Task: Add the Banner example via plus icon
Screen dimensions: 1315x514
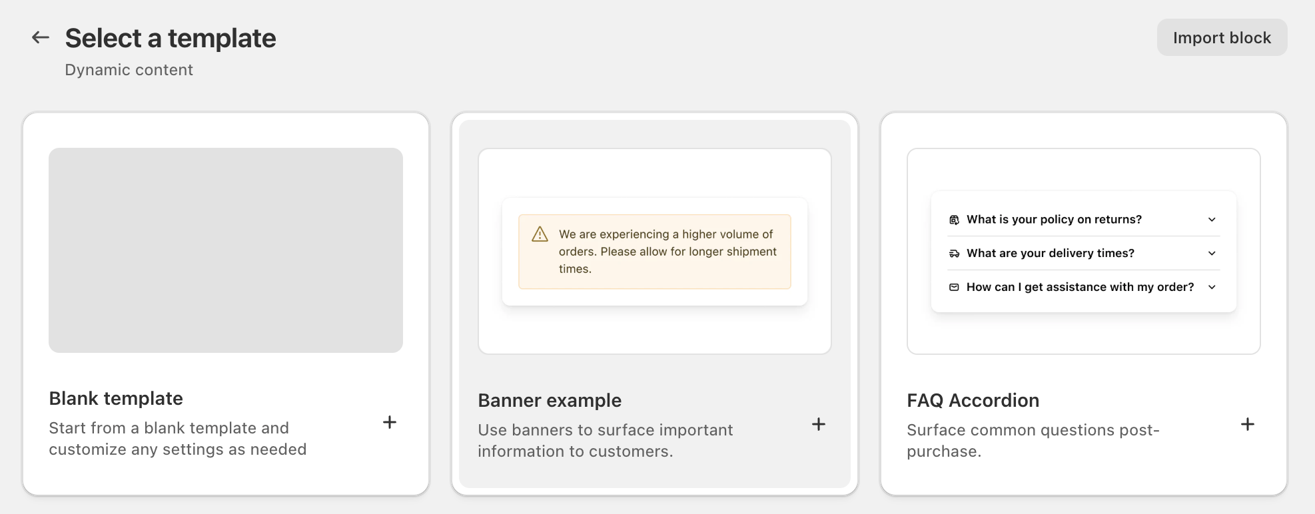Action: pos(819,424)
